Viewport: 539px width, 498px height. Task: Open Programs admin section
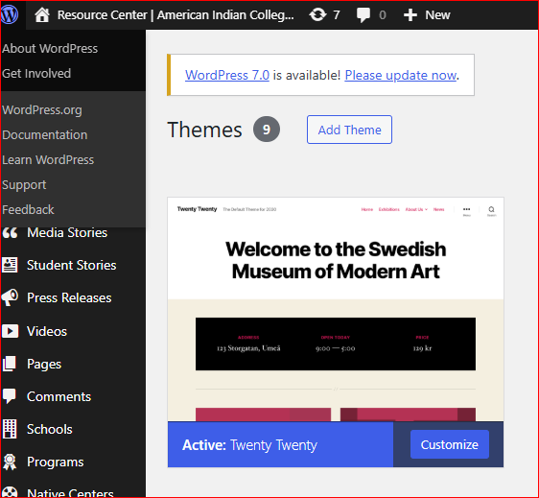[x=55, y=462]
